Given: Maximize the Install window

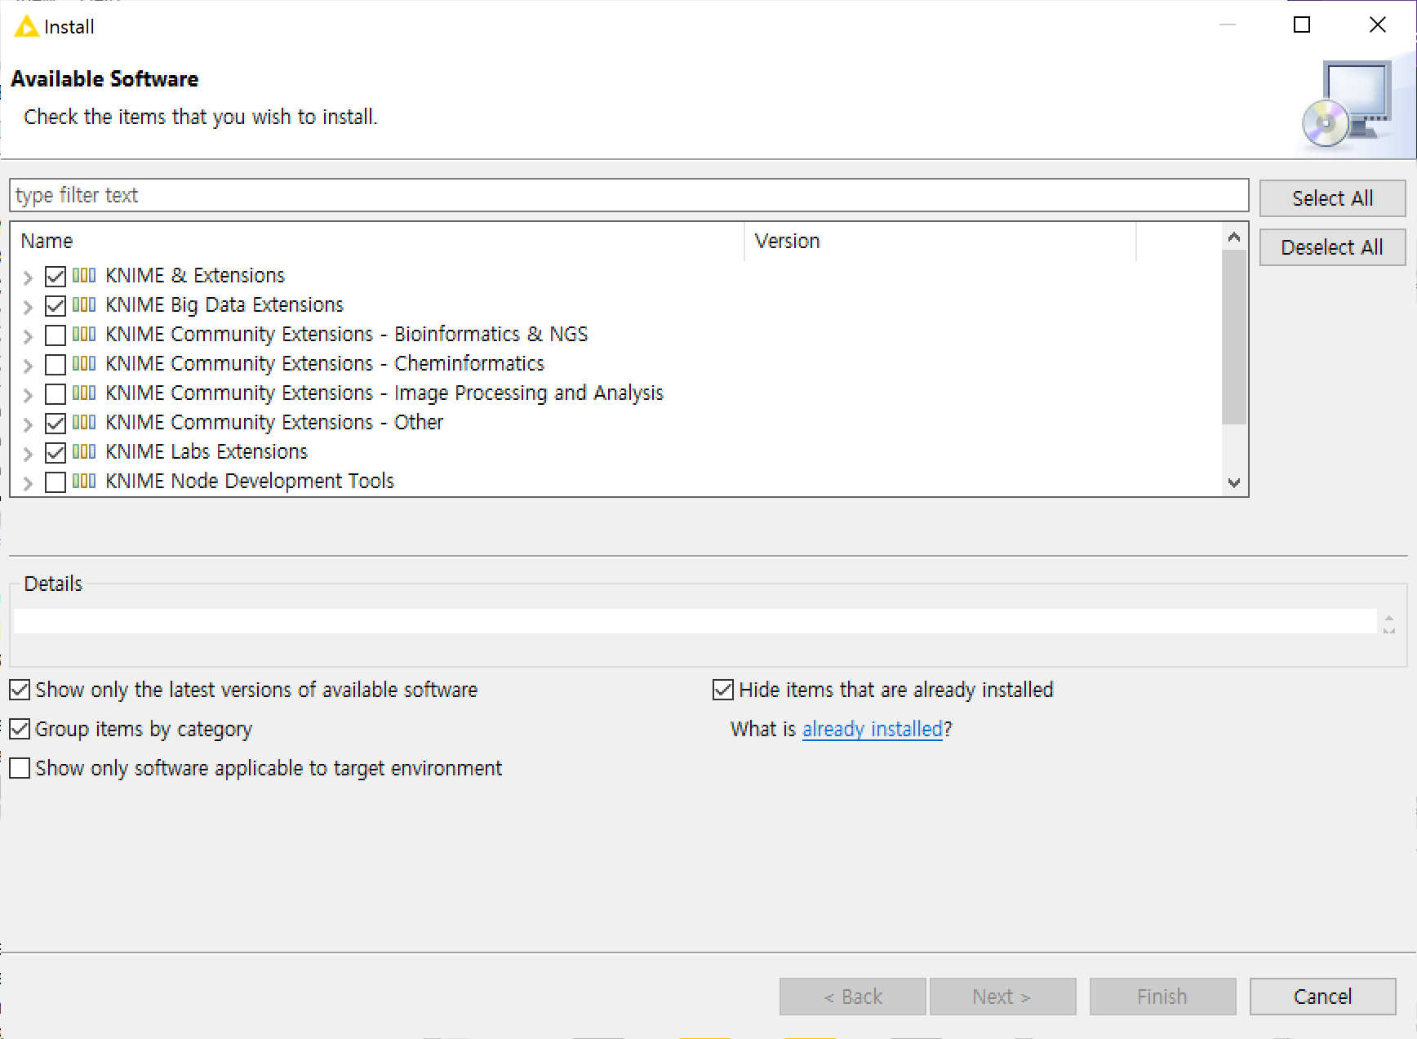Looking at the screenshot, I should tap(1302, 25).
